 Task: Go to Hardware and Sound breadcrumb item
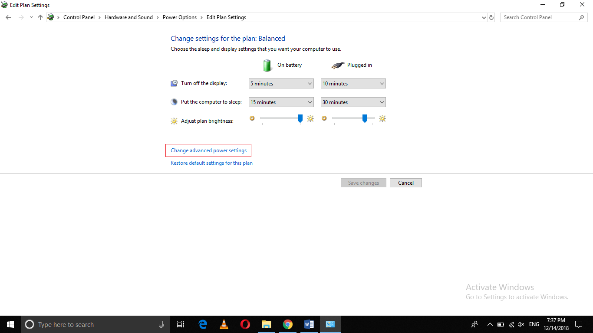point(128,17)
